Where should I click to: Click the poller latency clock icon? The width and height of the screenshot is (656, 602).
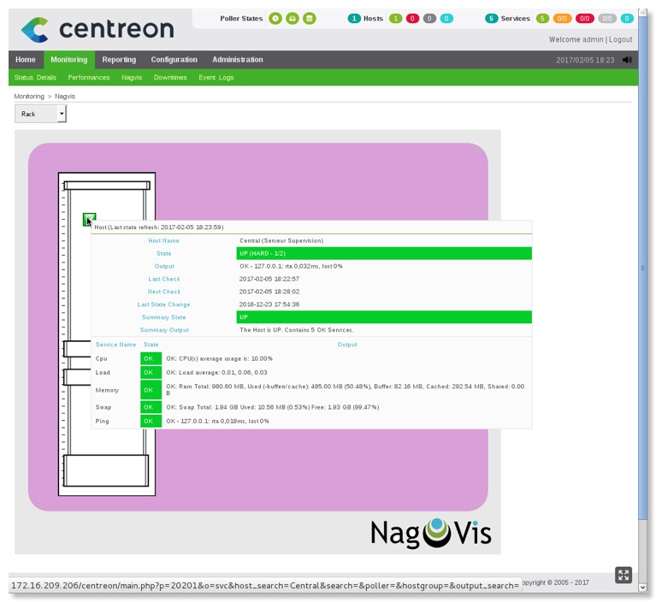[275, 19]
